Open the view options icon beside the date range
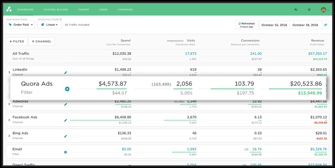 click(326, 25)
